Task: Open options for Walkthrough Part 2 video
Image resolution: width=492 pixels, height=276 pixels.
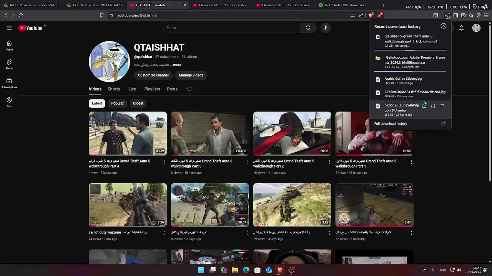Action: [329, 162]
